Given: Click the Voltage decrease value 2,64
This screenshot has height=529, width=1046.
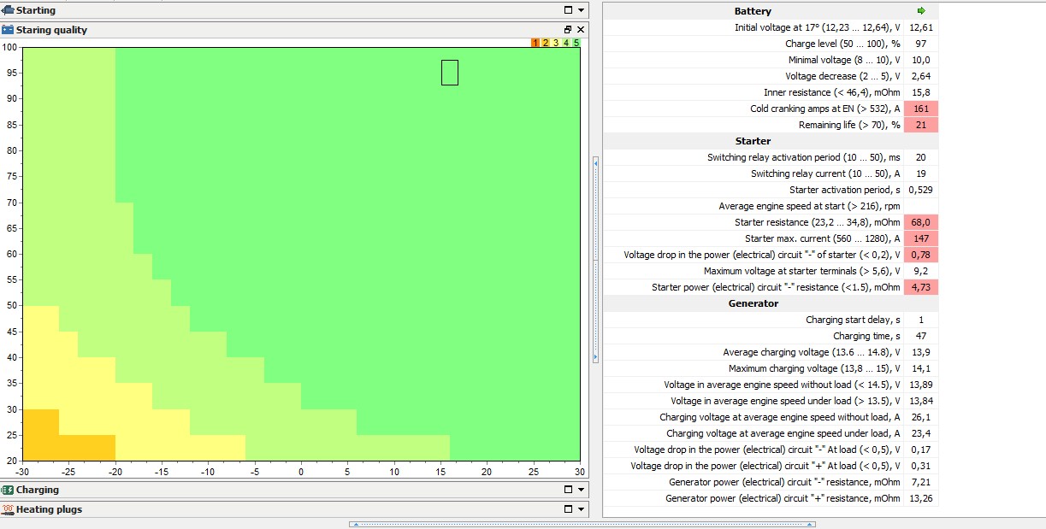Looking at the screenshot, I should (x=921, y=76).
